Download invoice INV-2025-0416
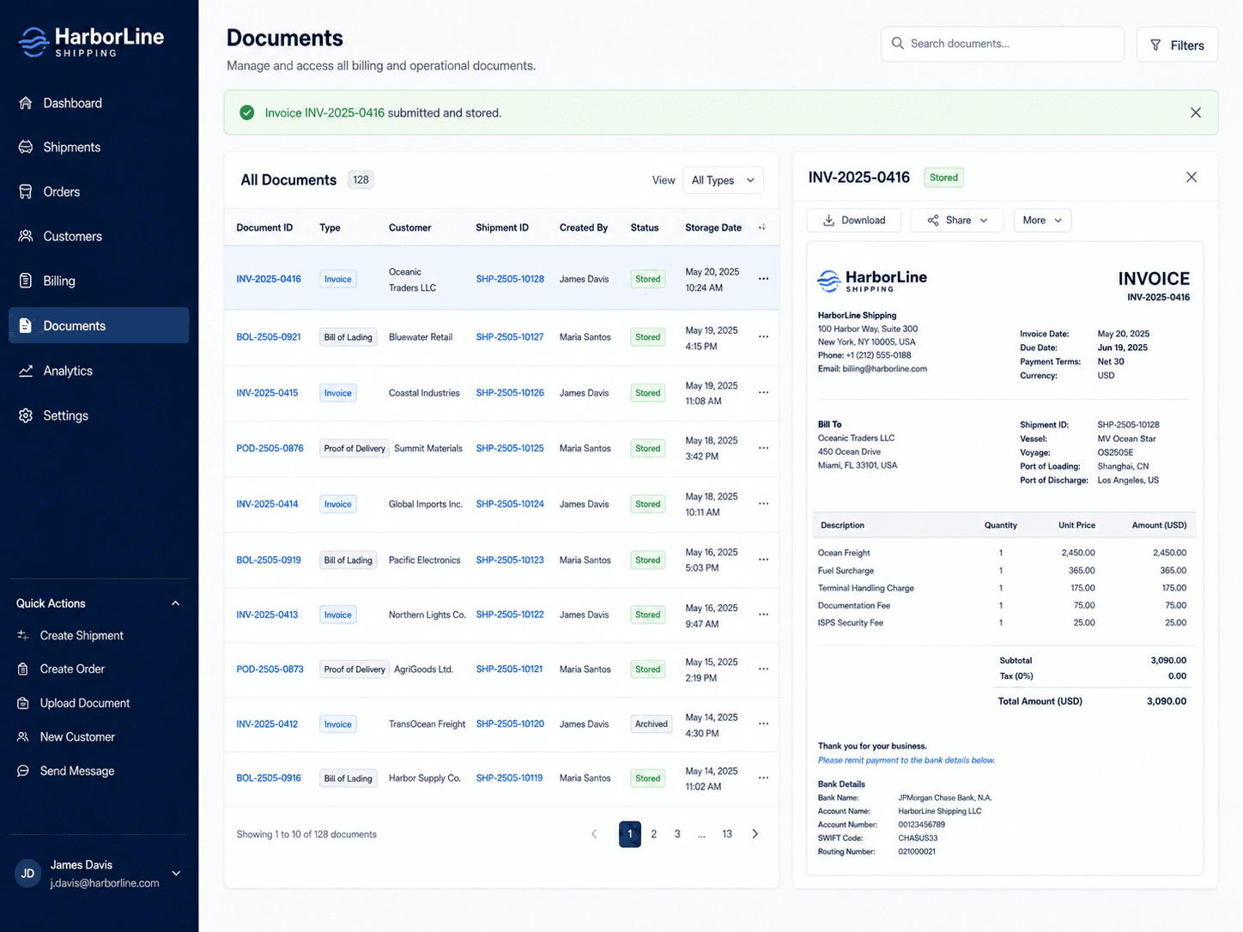1243x932 pixels. pyautogui.click(x=853, y=221)
